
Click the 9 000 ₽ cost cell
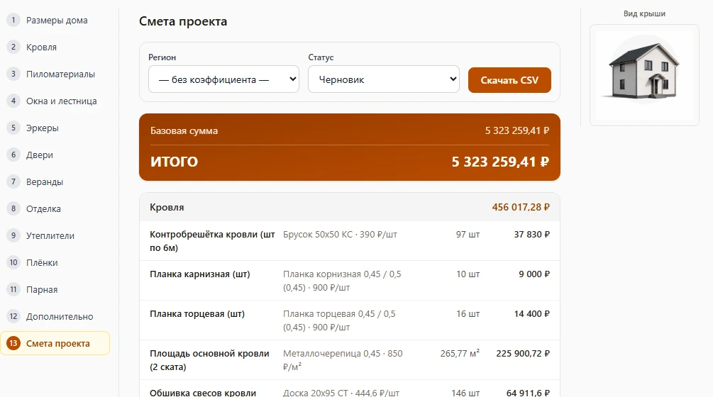pos(534,274)
